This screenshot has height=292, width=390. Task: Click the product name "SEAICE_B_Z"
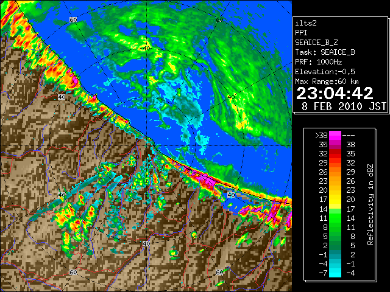(316, 43)
